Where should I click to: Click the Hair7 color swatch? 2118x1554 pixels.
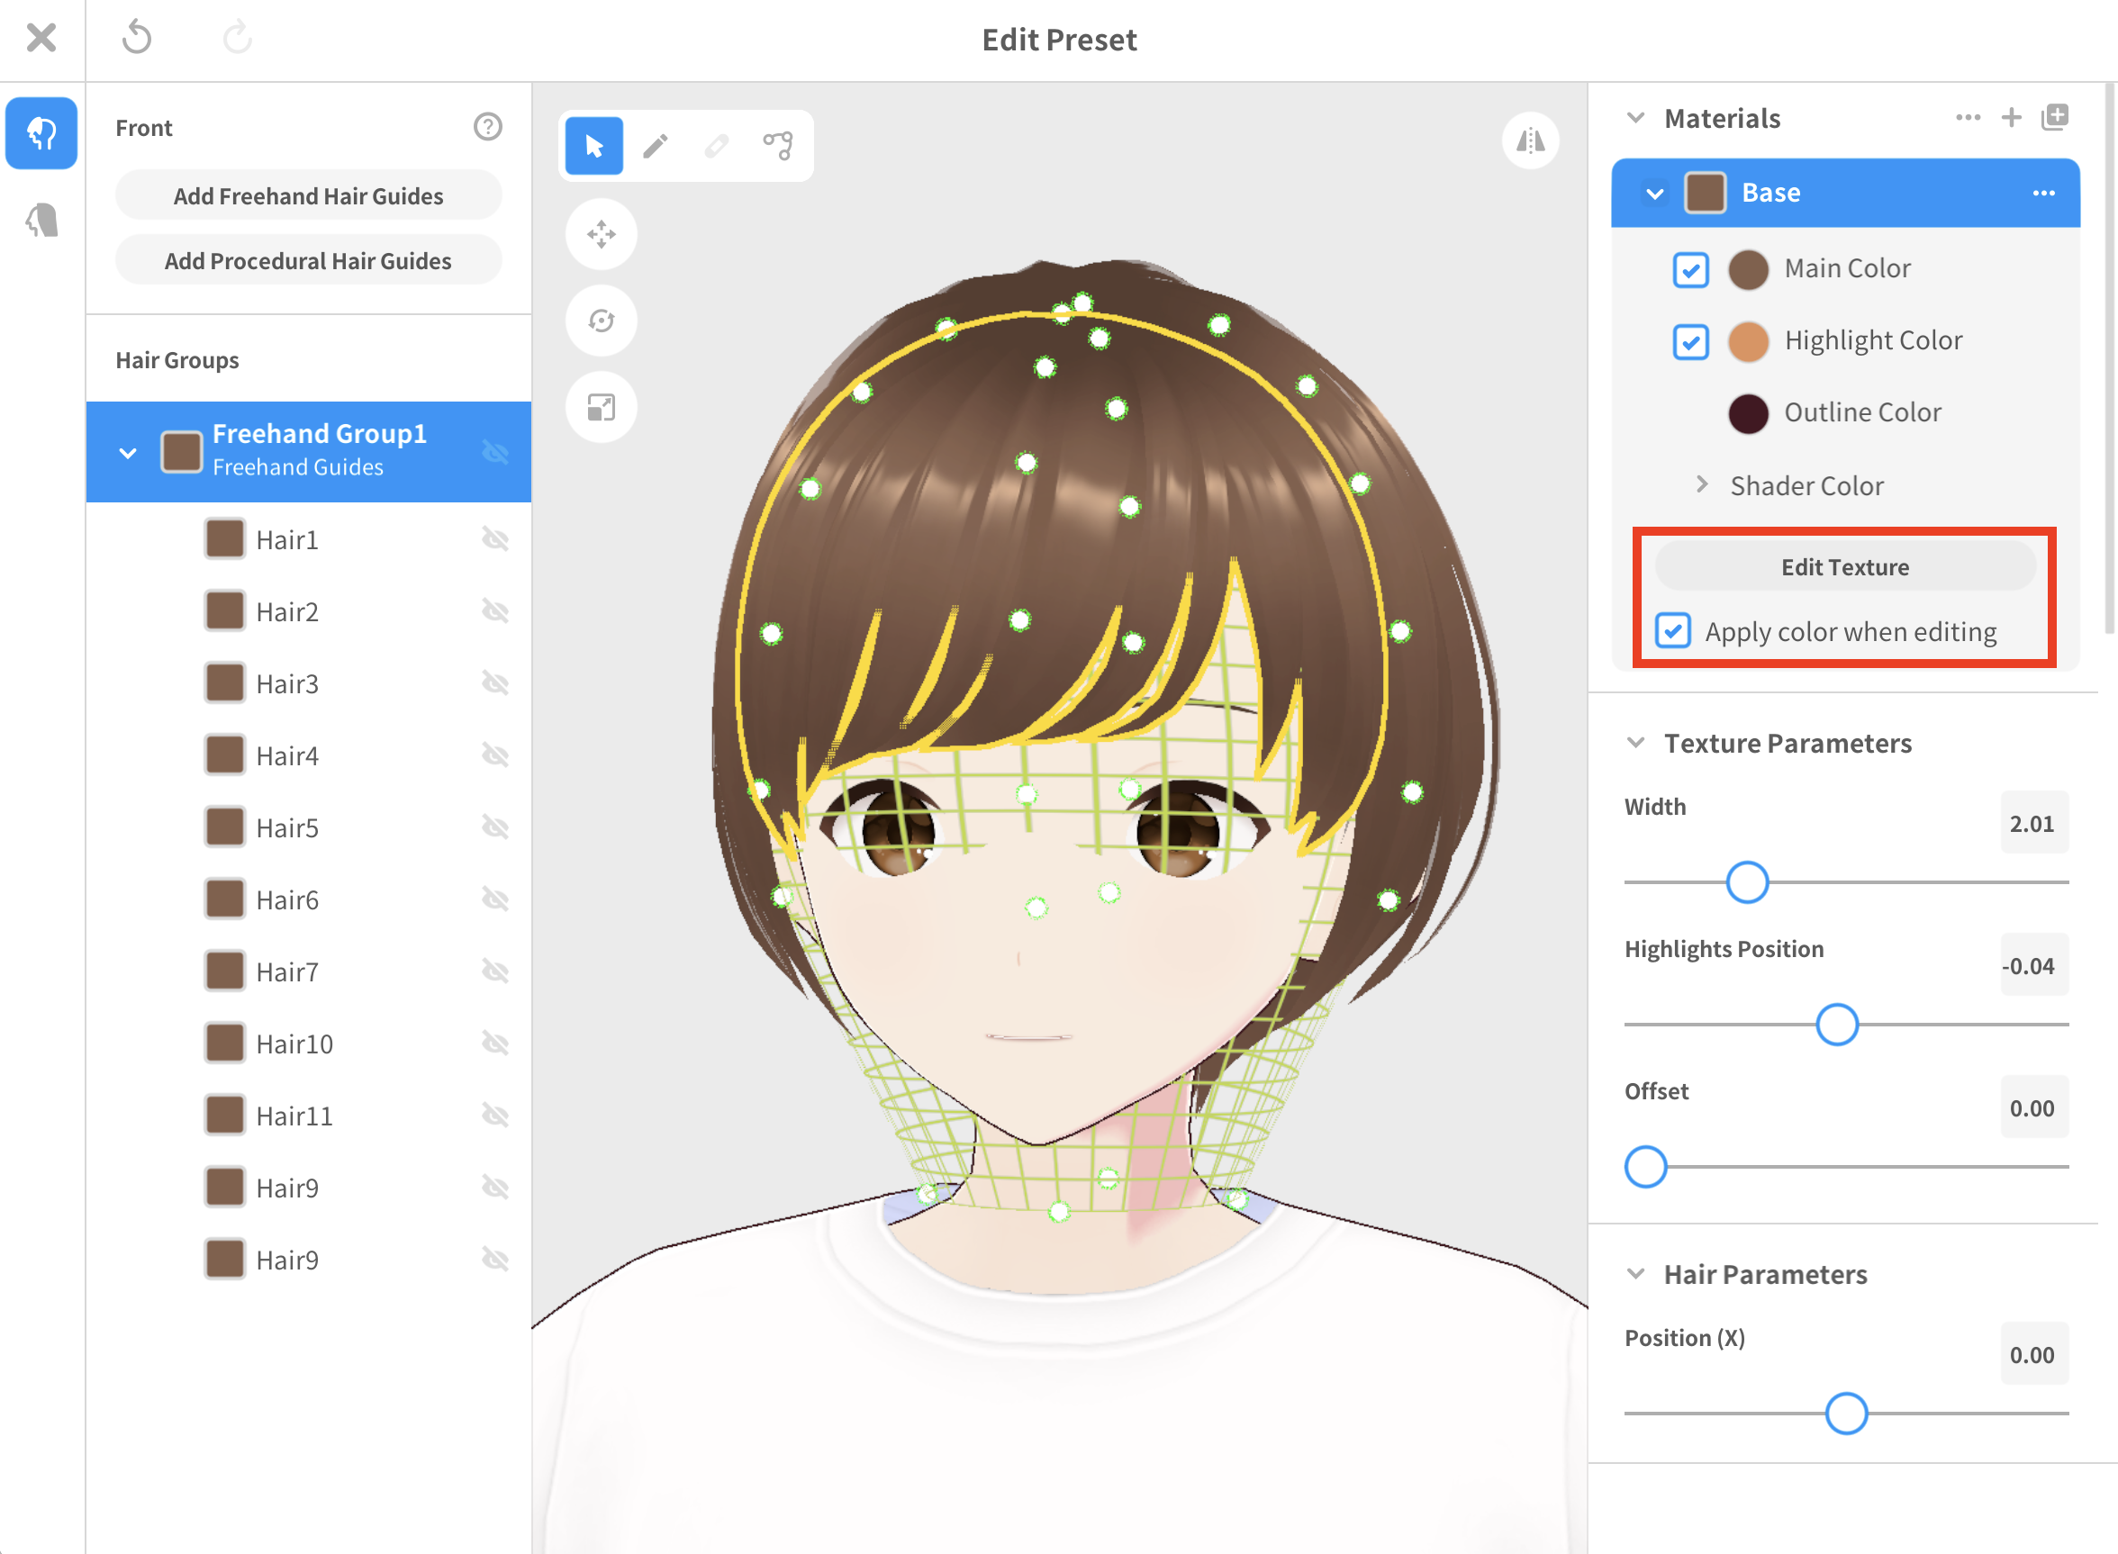click(x=224, y=970)
